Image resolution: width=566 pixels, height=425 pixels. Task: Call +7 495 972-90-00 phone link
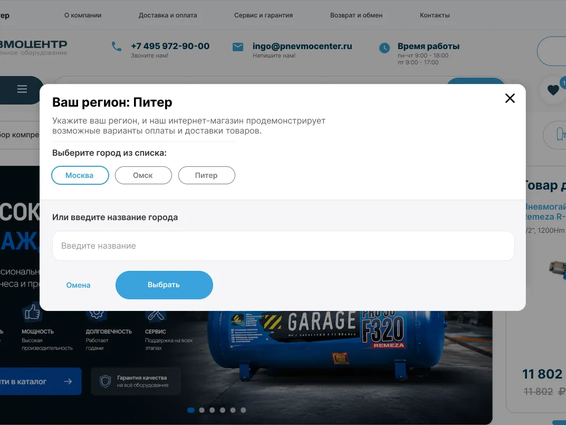170,46
